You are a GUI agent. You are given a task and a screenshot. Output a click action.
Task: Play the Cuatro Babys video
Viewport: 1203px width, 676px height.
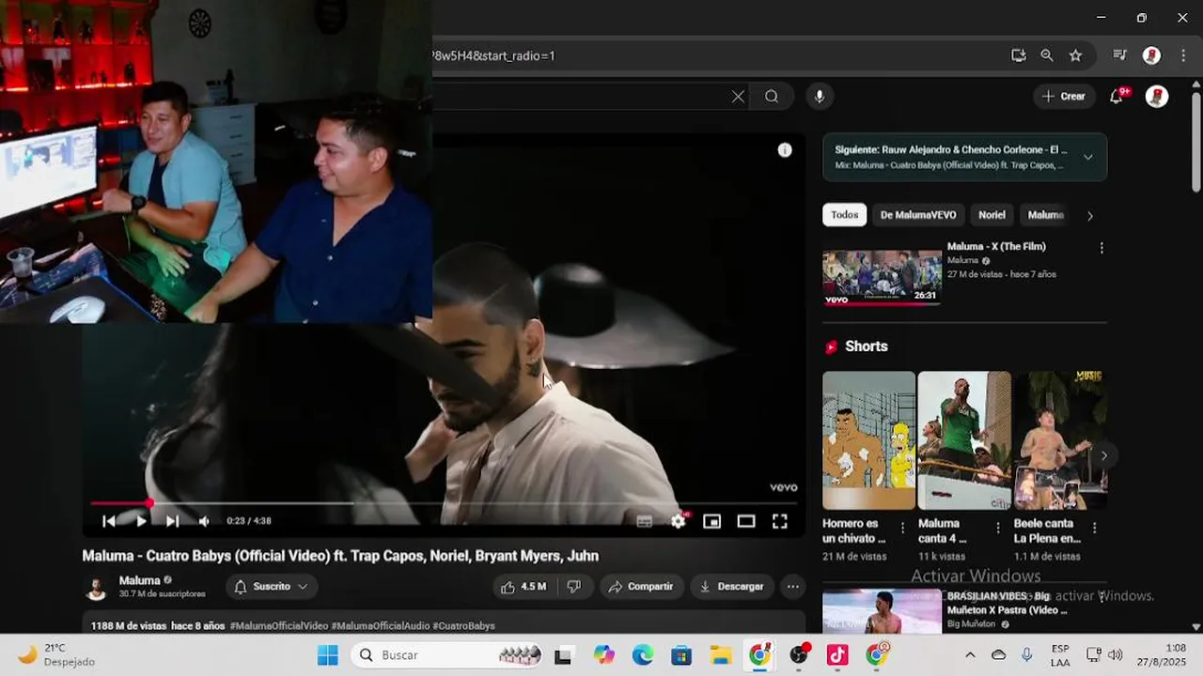pyautogui.click(x=141, y=521)
